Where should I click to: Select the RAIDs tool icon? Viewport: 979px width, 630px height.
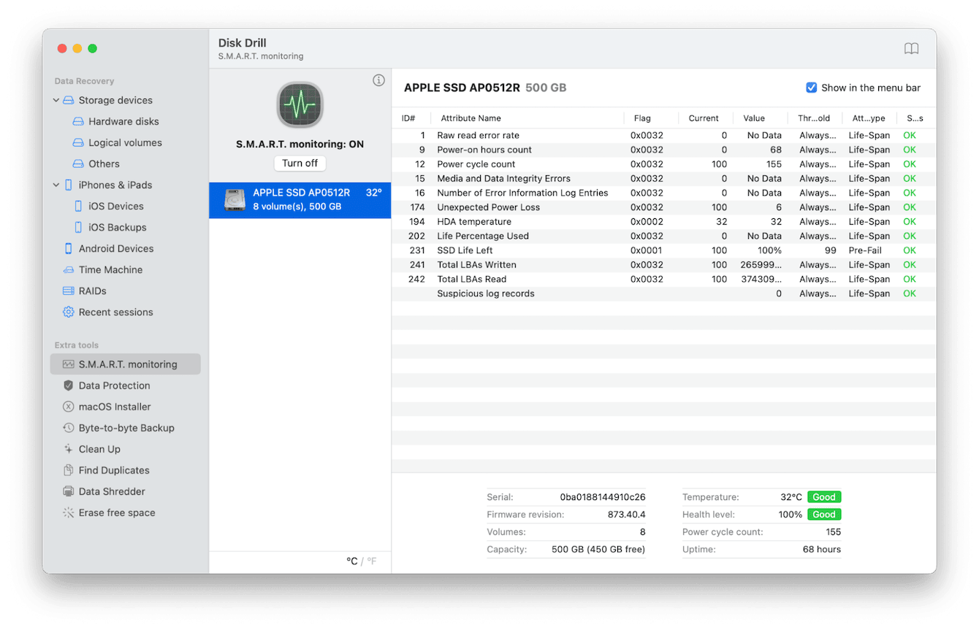pyautogui.click(x=69, y=291)
